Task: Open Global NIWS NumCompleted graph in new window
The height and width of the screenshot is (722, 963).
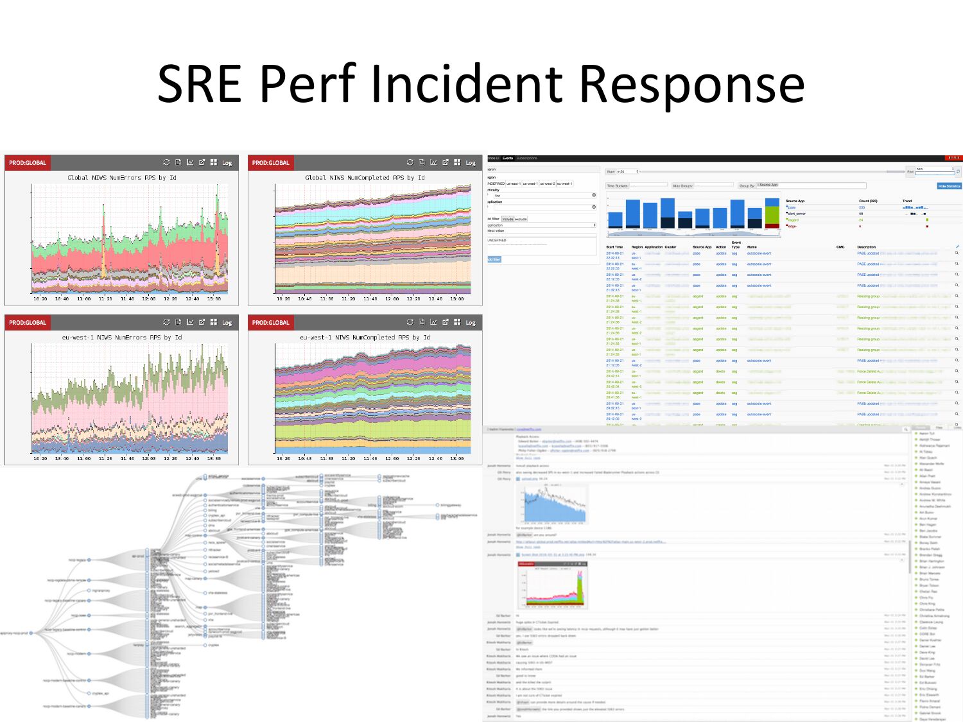Action: pyautogui.click(x=446, y=162)
